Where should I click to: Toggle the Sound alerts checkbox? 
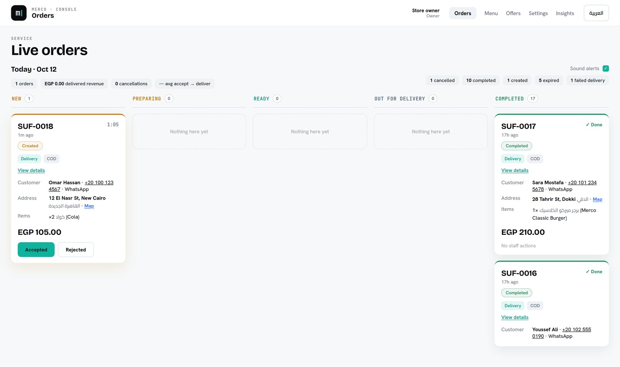coord(606,69)
